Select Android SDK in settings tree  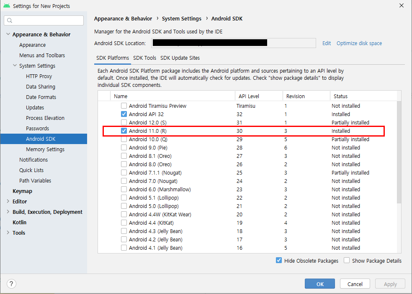pyautogui.click(x=44, y=139)
